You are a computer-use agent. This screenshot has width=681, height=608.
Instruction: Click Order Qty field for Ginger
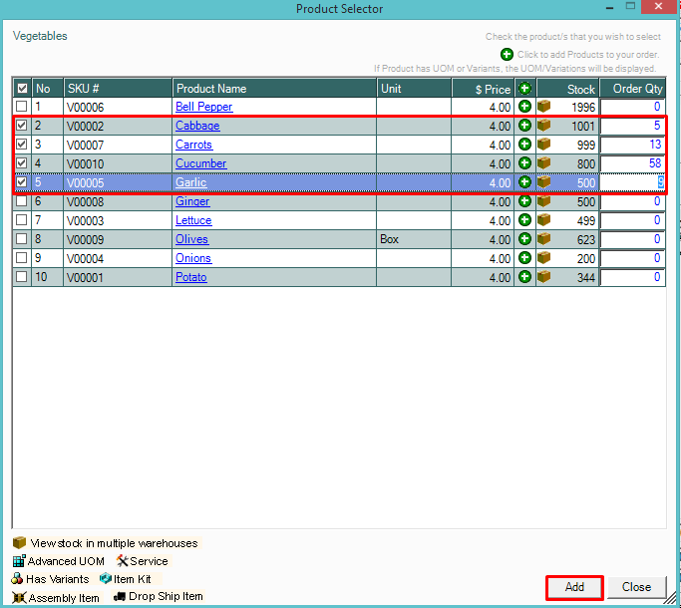[x=631, y=201]
